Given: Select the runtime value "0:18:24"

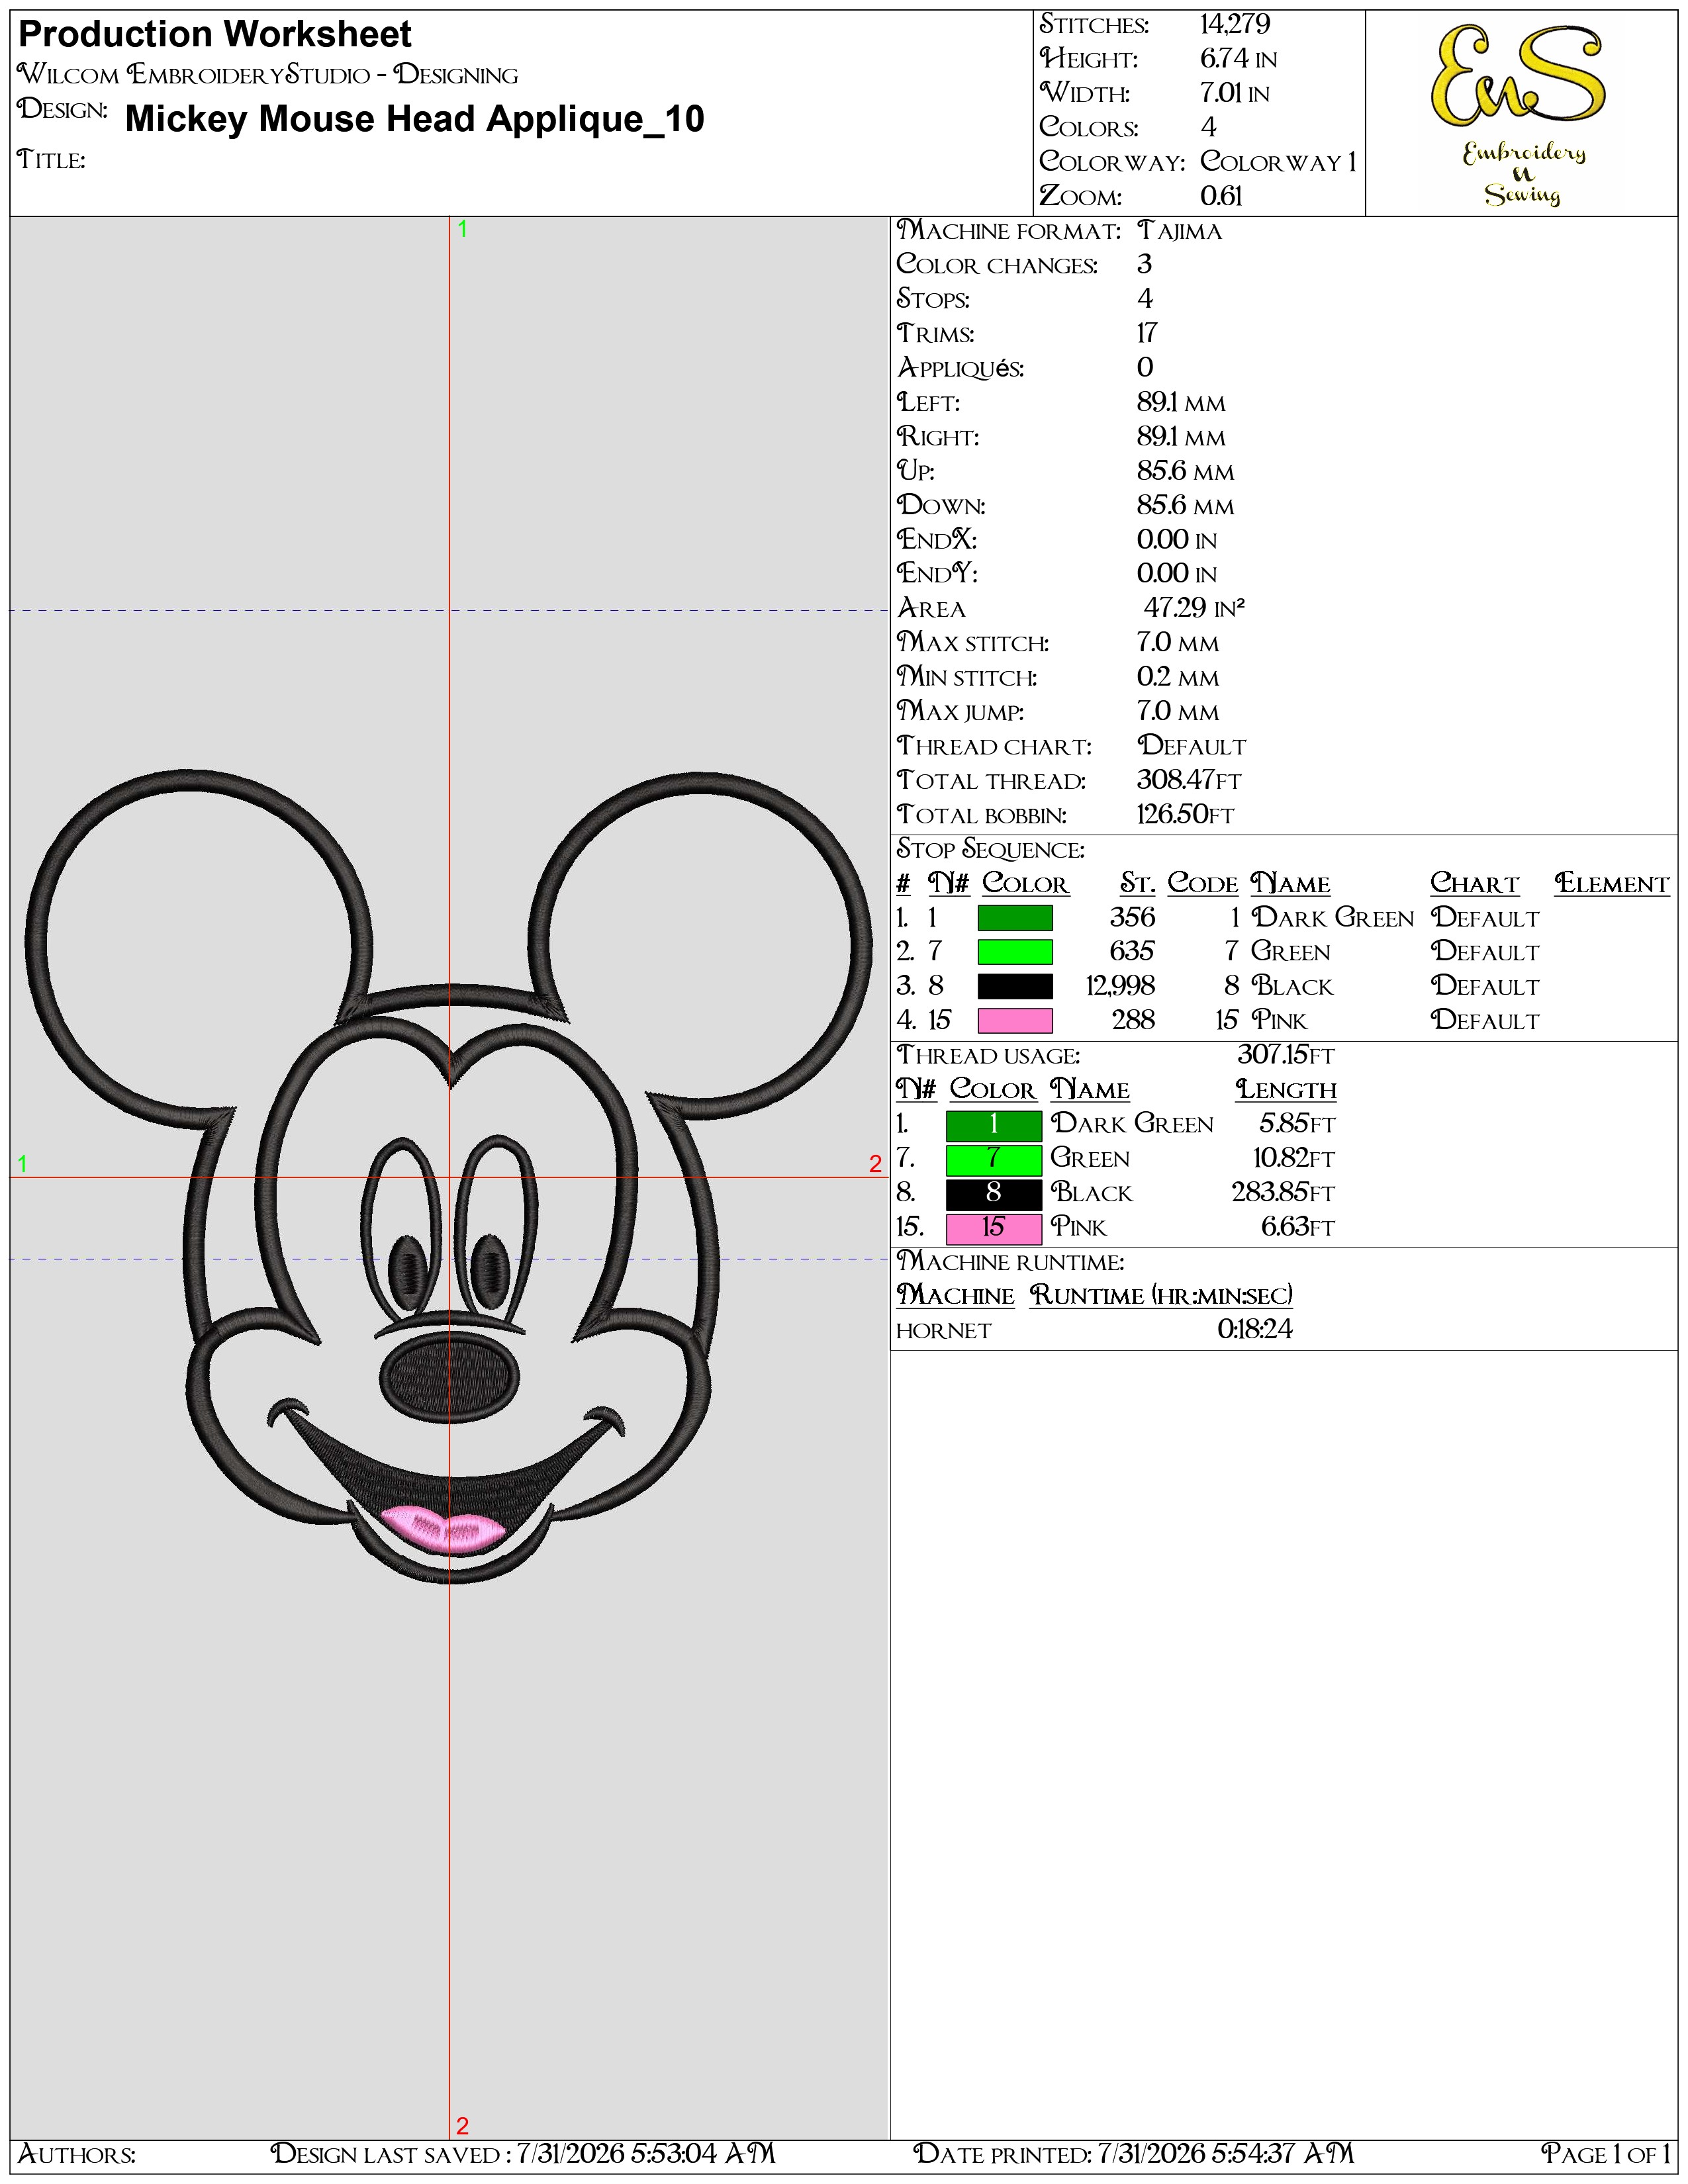Looking at the screenshot, I should click(1255, 1330).
